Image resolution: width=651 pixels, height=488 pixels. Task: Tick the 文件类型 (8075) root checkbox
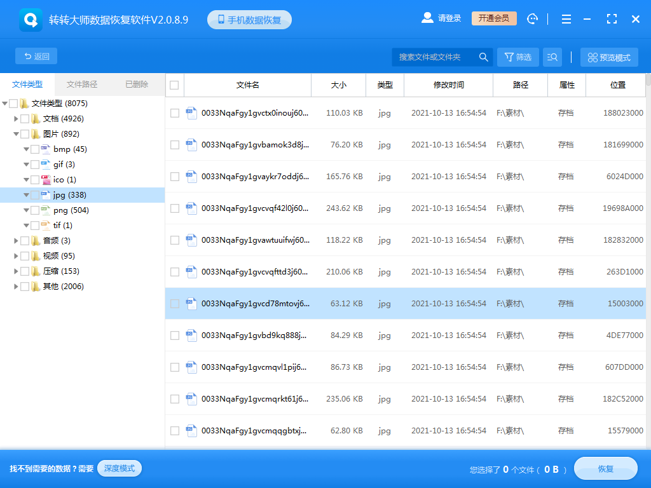pyautogui.click(x=13, y=104)
